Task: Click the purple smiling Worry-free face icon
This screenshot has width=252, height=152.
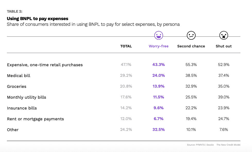Action: tap(158, 36)
